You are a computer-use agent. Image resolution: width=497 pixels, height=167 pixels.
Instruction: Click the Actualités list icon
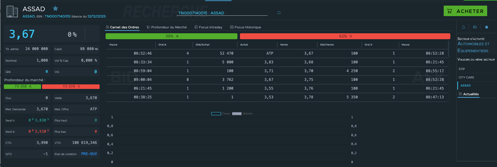(x=460, y=94)
